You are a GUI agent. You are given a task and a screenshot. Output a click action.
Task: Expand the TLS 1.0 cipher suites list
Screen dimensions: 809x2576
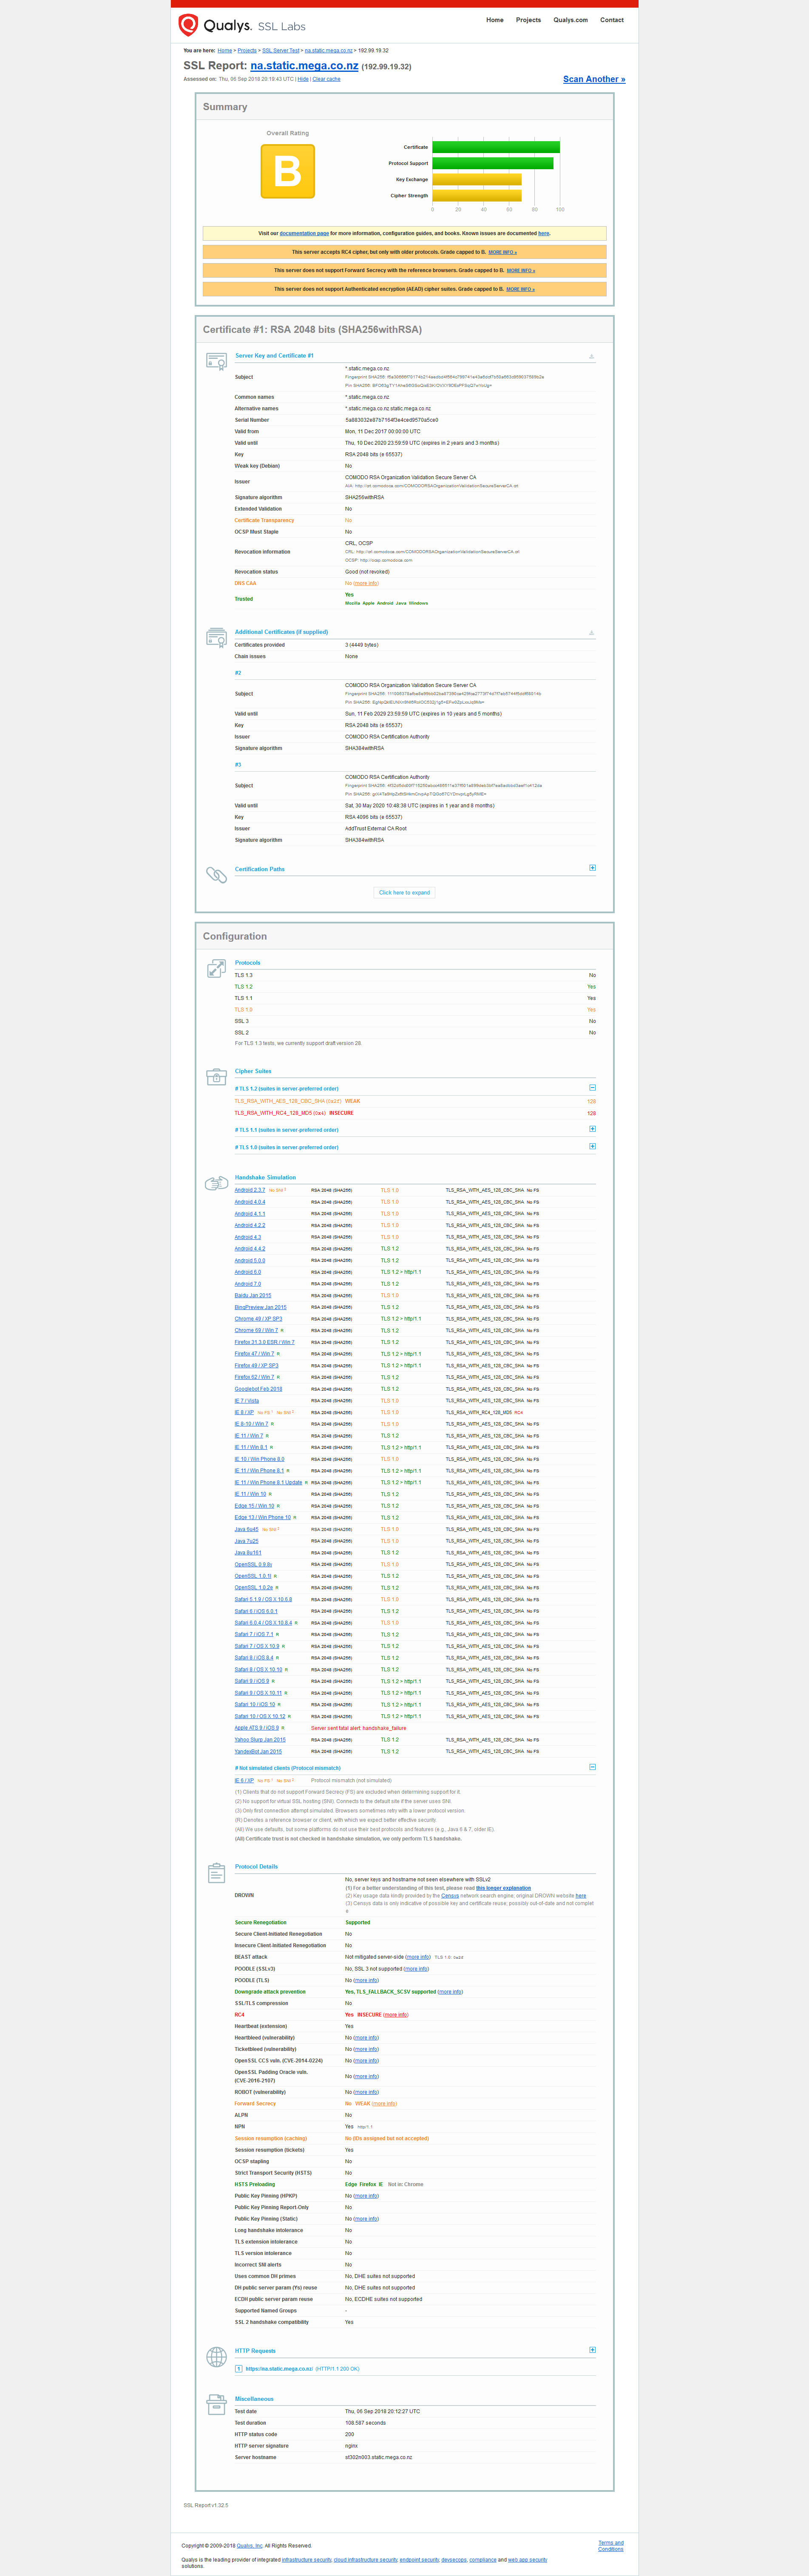pos(592,1146)
